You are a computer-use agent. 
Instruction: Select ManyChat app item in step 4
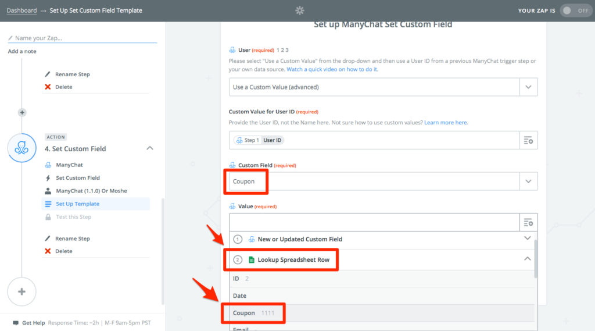tap(69, 165)
